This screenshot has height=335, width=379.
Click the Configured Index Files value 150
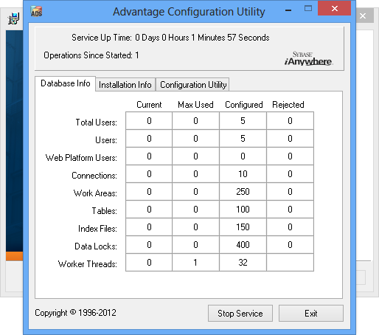tap(243, 227)
